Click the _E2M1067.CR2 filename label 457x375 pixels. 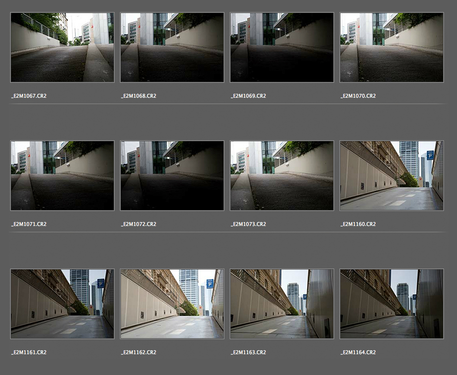coord(29,96)
